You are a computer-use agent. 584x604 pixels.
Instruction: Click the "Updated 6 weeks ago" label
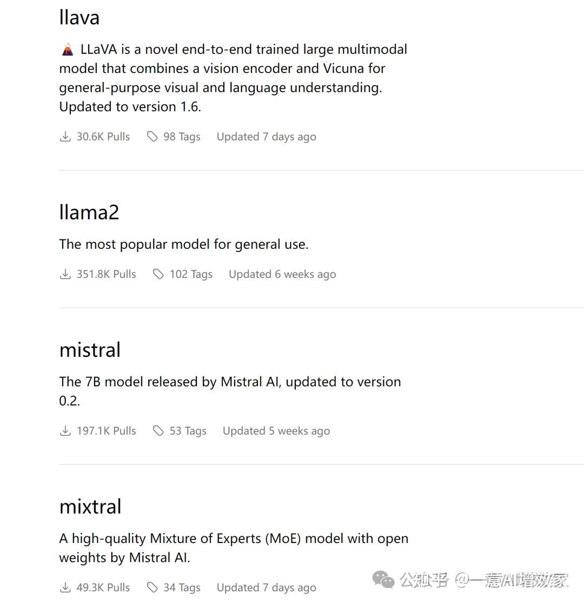point(282,274)
